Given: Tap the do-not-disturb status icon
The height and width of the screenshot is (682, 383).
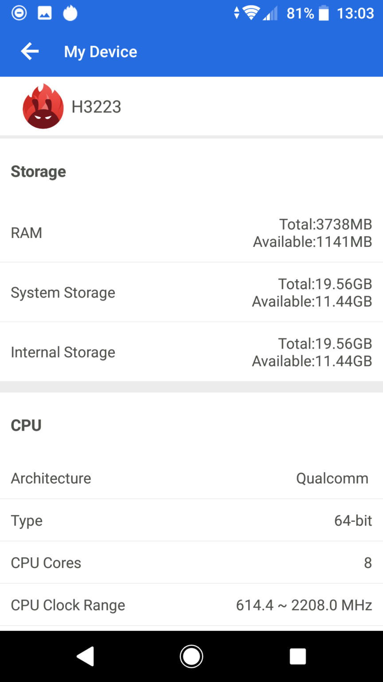Looking at the screenshot, I should tap(19, 13).
